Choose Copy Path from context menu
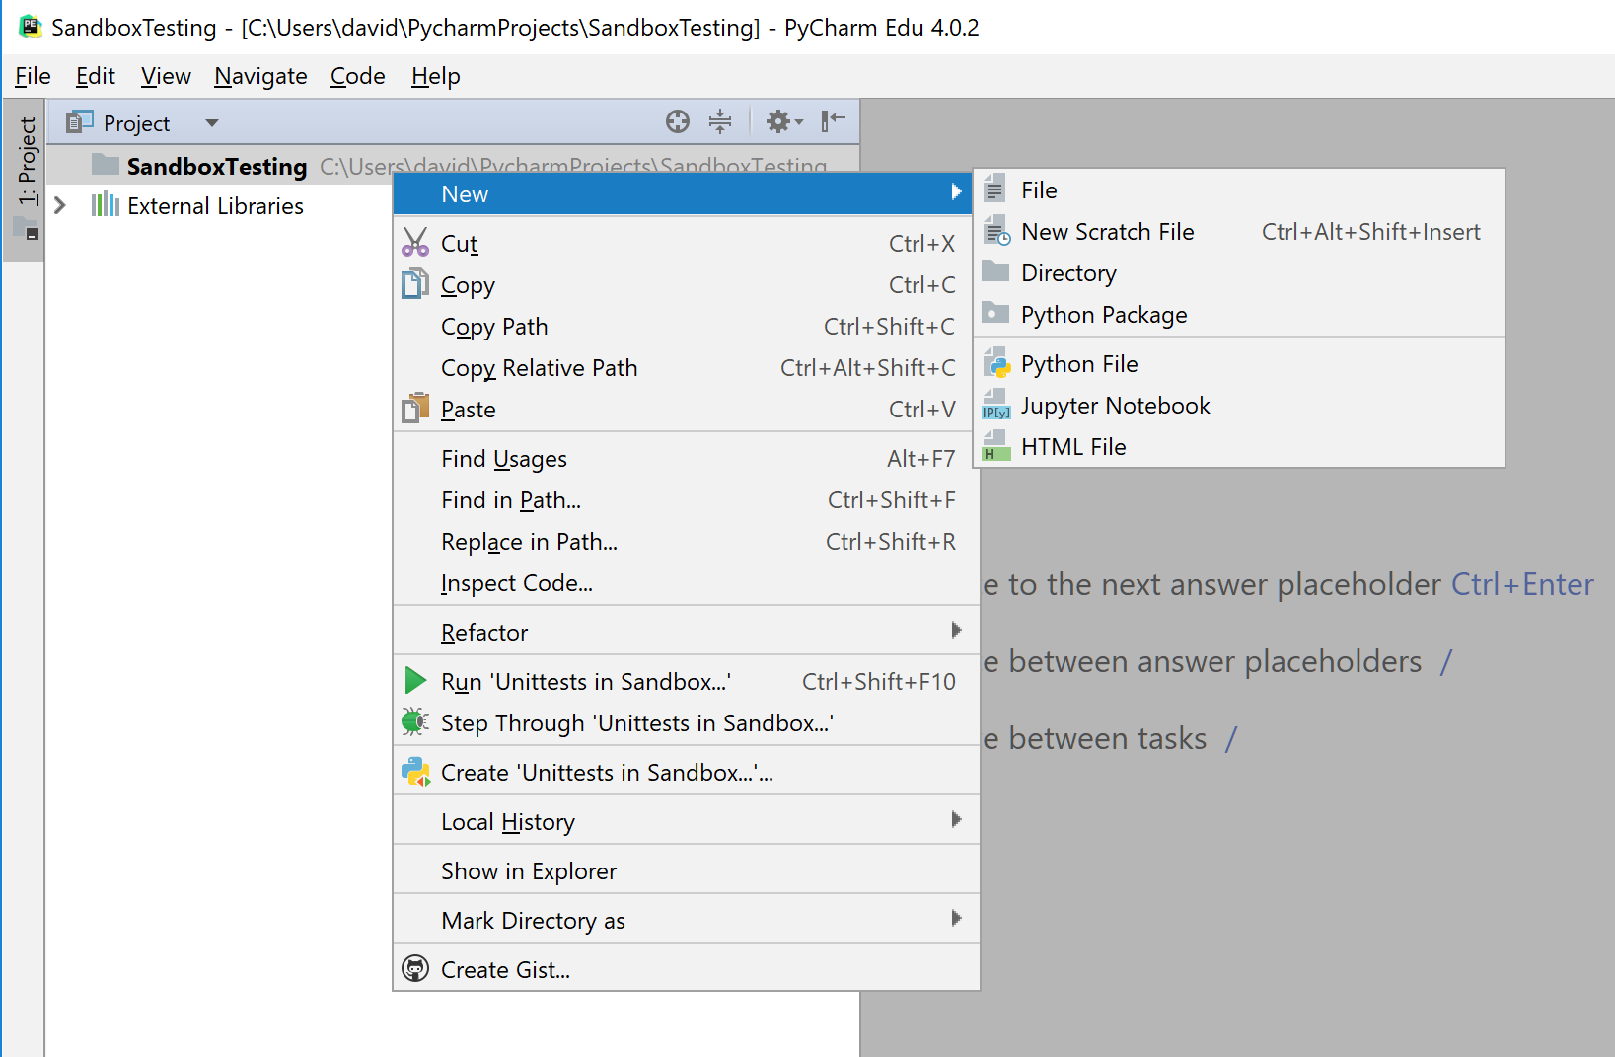The width and height of the screenshot is (1615, 1057). (686, 326)
